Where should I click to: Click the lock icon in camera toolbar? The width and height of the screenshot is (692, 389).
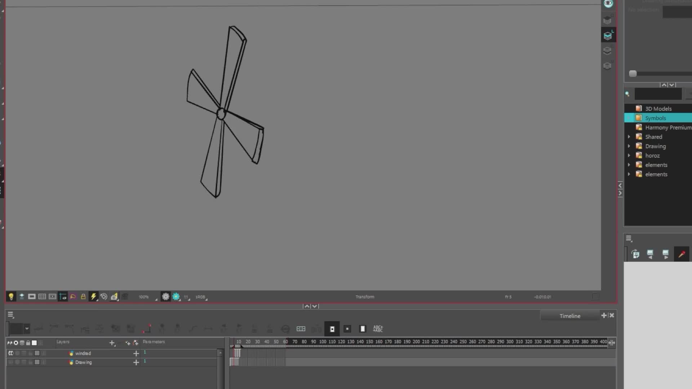(x=83, y=296)
